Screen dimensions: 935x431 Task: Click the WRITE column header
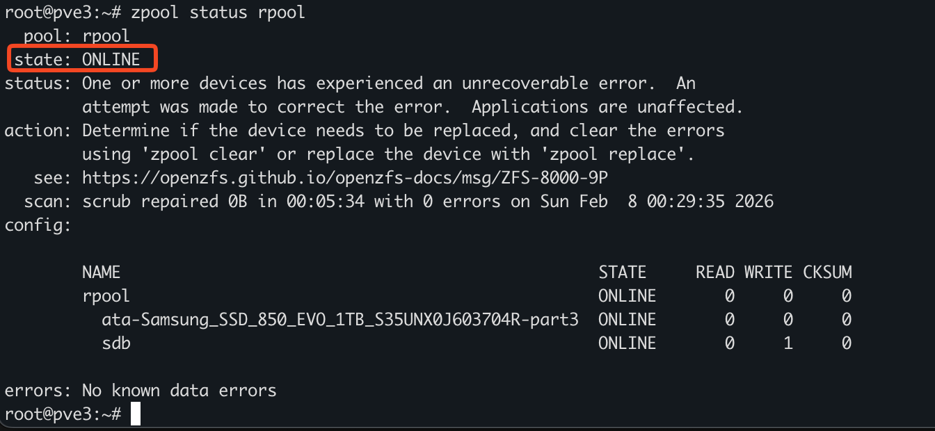768,273
